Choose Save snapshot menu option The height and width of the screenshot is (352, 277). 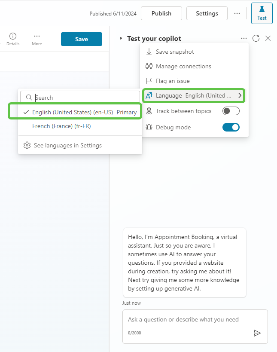tap(175, 52)
